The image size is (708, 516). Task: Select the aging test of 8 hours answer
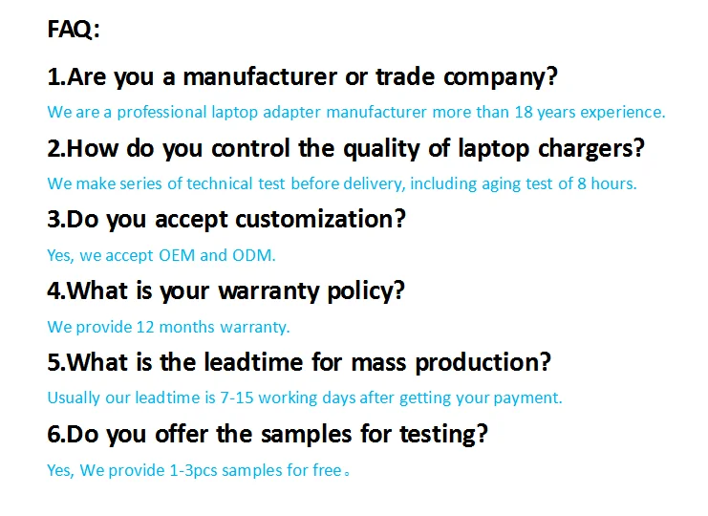[342, 183]
